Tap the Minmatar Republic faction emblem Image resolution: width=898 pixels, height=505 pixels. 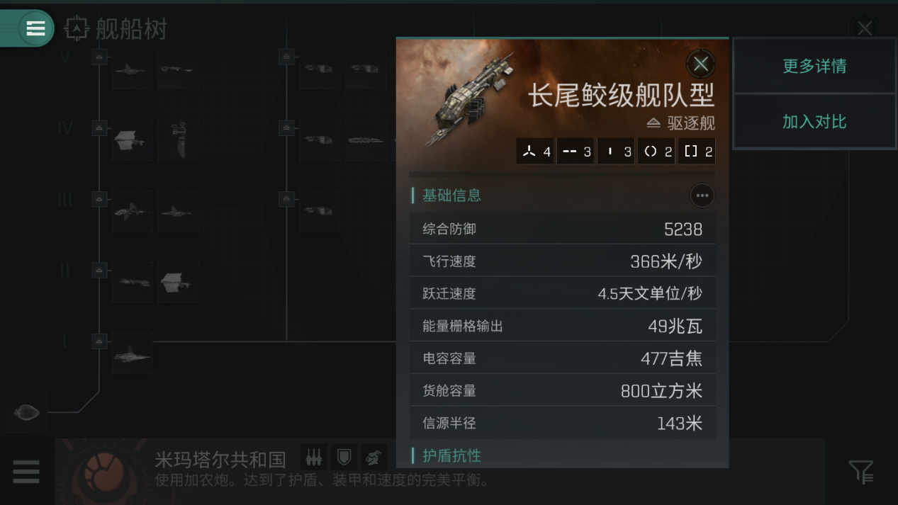(x=105, y=471)
